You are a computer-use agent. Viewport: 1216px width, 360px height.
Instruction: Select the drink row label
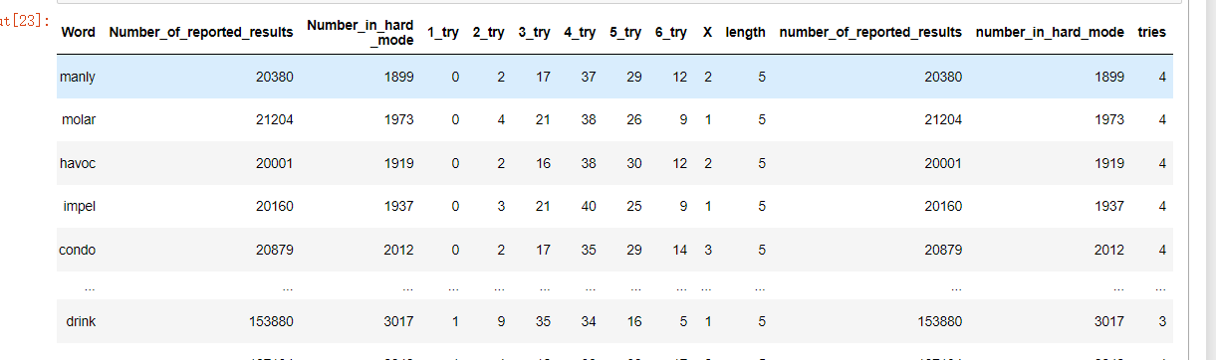[x=81, y=321]
